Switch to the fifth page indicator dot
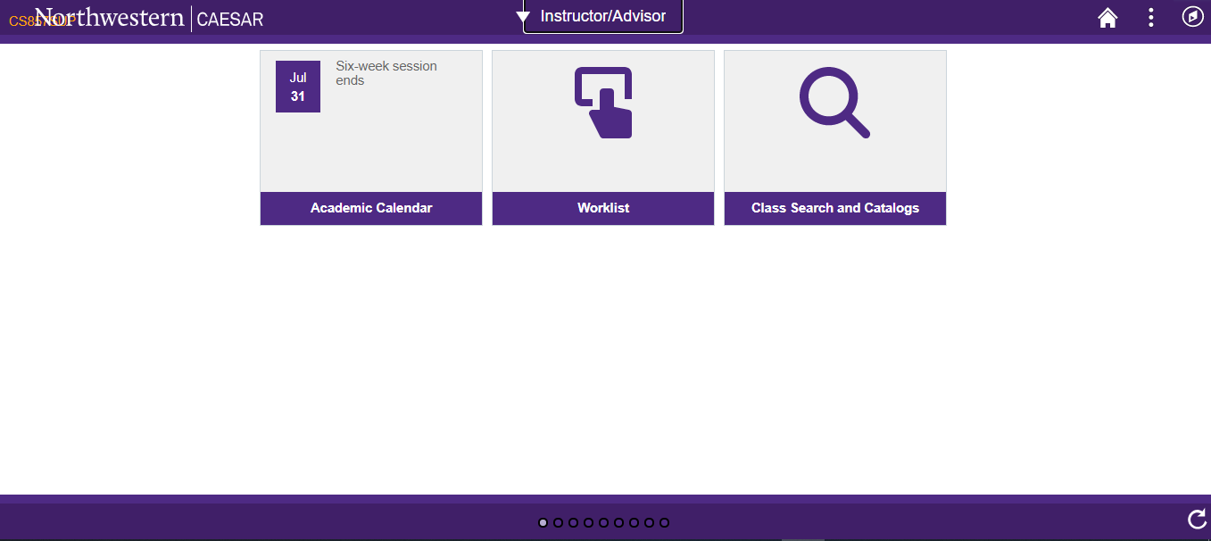The width and height of the screenshot is (1211, 541). [x=602, y=522]
